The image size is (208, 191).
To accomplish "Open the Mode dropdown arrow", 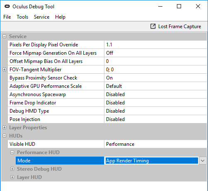I will tap(203, 161).
